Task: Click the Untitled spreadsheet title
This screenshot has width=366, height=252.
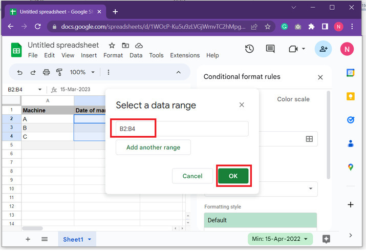Action: (63, 45)
